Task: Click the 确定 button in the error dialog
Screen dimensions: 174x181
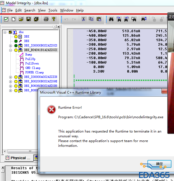Action: (x=159, y=164)
